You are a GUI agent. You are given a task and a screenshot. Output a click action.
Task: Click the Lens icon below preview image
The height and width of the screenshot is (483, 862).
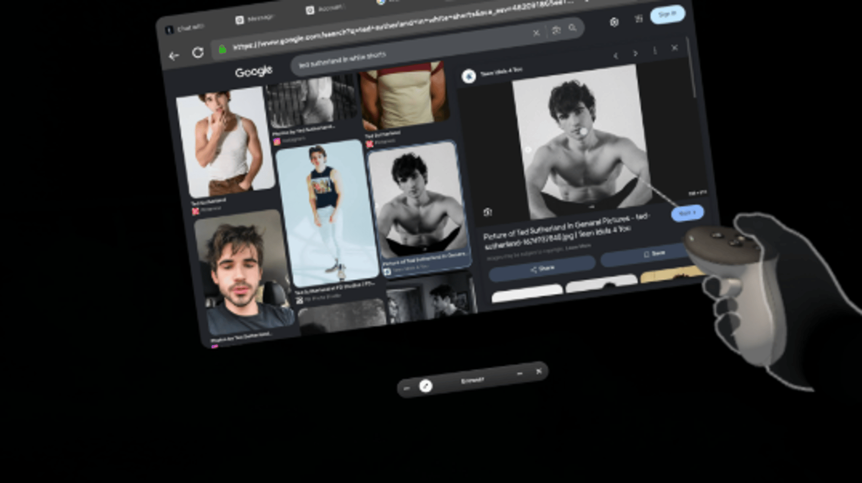(x=487, y=212)
